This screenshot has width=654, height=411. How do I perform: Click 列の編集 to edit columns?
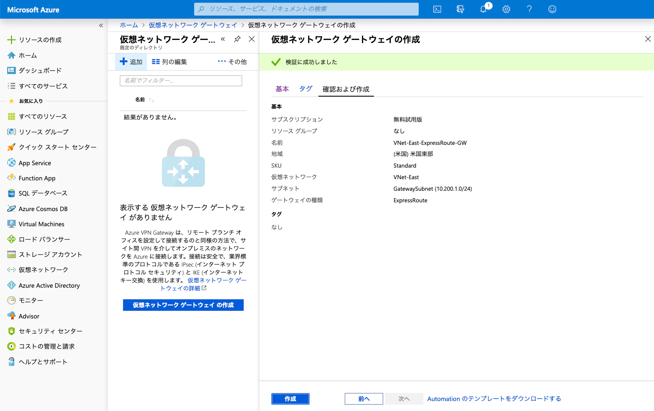pyautogui.click(x=169, y=62)
